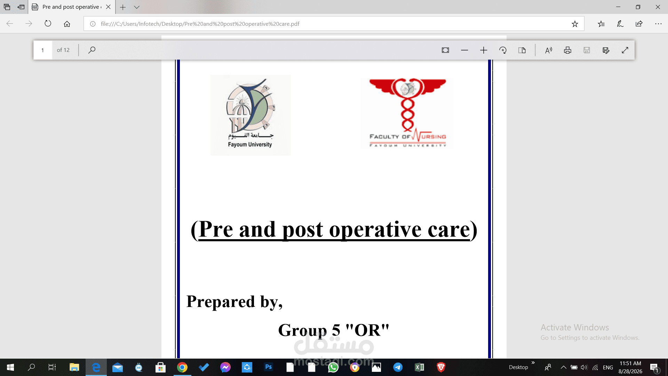Screen dimensions: 668x376
Task: Switch page view layout icon
Action: 522,50
